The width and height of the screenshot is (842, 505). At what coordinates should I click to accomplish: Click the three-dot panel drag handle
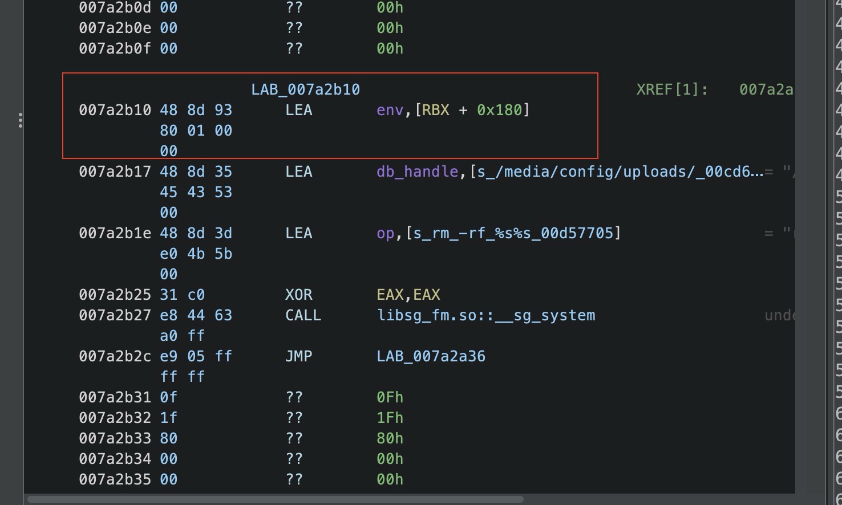(21, 120)
